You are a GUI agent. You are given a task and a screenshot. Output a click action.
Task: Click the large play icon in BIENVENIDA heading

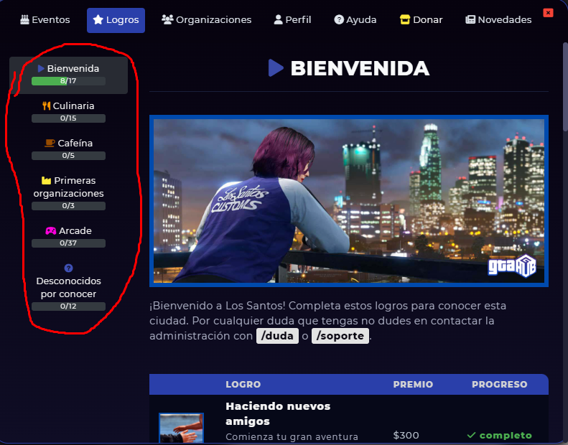pyautogui.click(x=276, y=67)
